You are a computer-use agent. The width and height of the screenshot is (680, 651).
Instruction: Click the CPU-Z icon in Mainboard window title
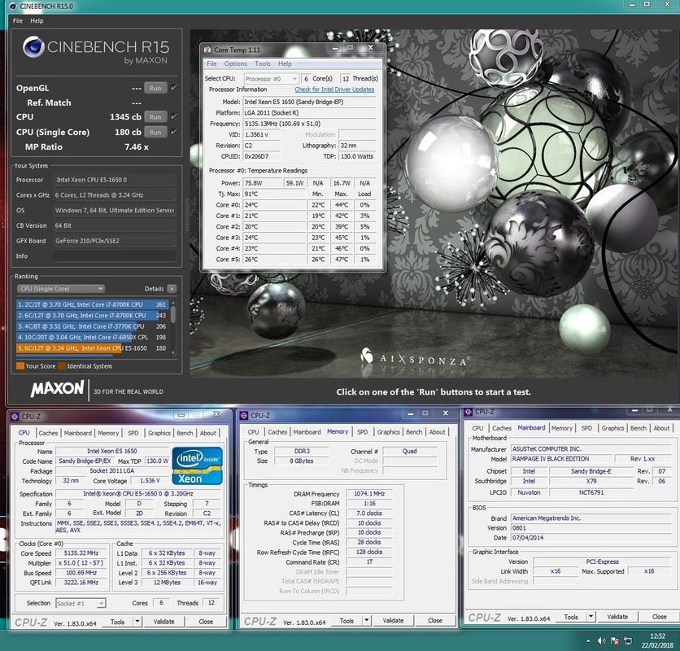[468, 412]
